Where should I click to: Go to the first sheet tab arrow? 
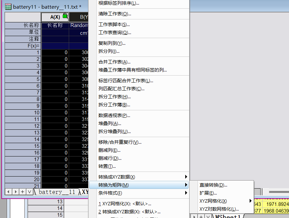(x=9, y=192)
